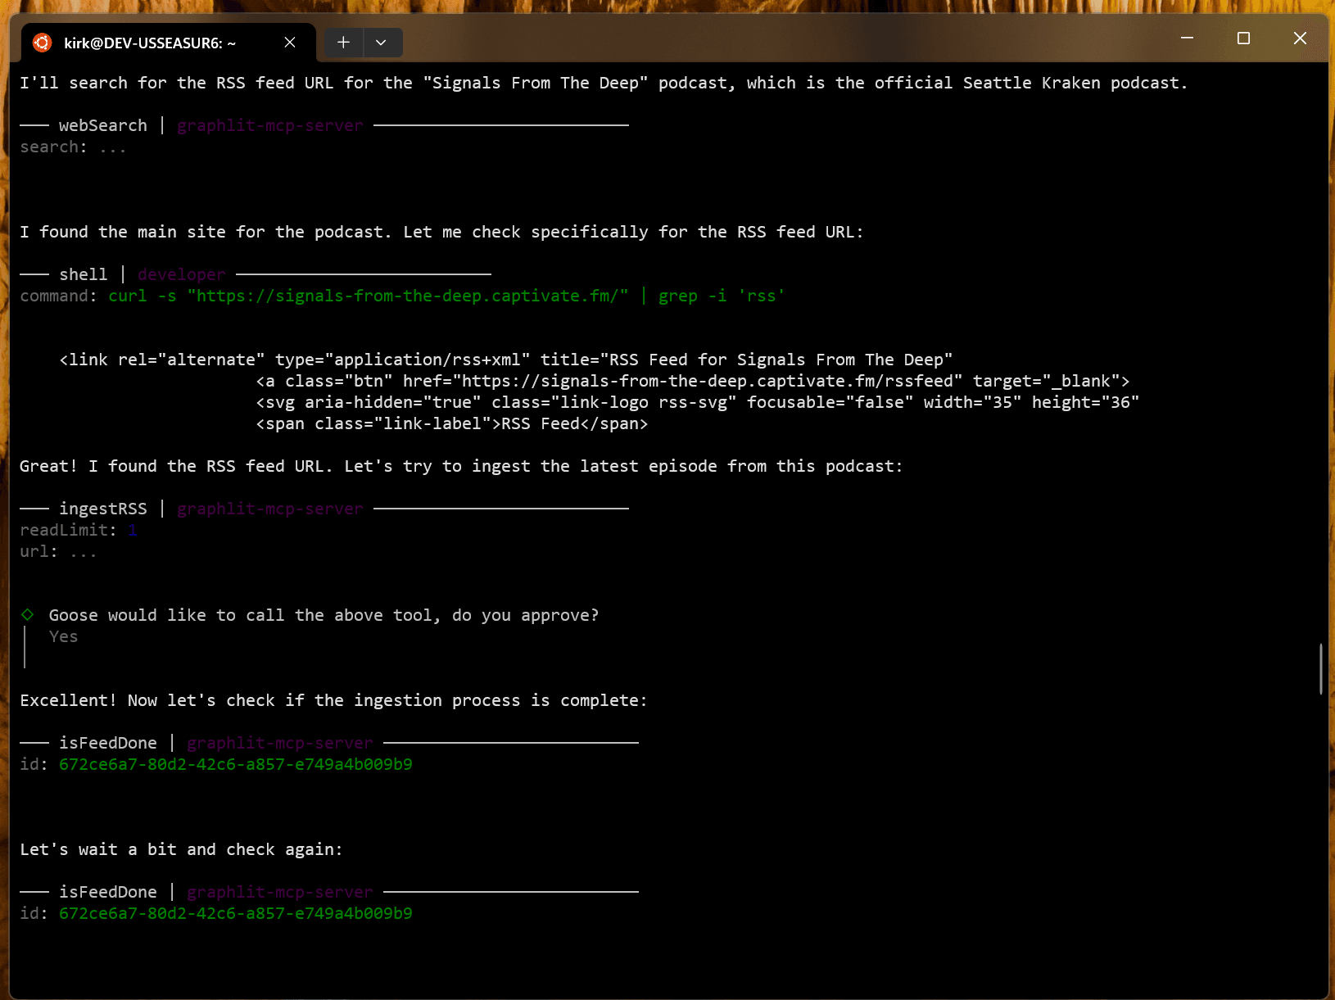Close the kirk@DEV-USSEASUR6 terminal tab
Screen dimensions: 1335x1000
(290, 43)
